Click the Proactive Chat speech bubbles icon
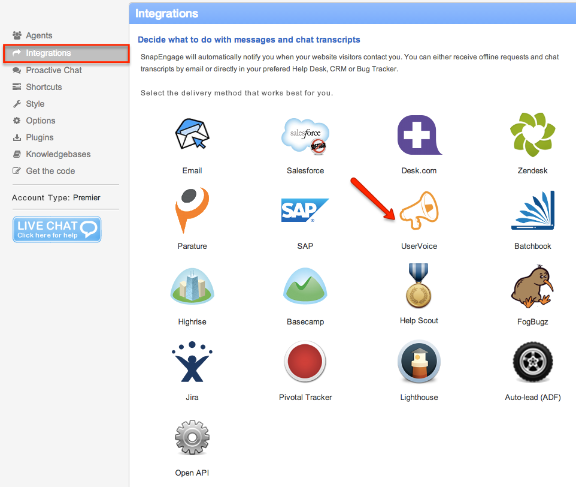Image resolution: width=576 pixels, height=487 pixels. coord(17,70)
